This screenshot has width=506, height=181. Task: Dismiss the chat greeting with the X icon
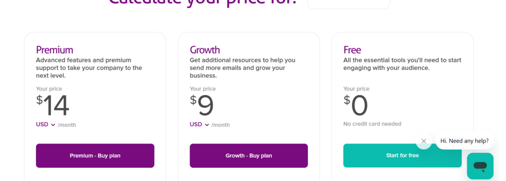click(423, 141)
